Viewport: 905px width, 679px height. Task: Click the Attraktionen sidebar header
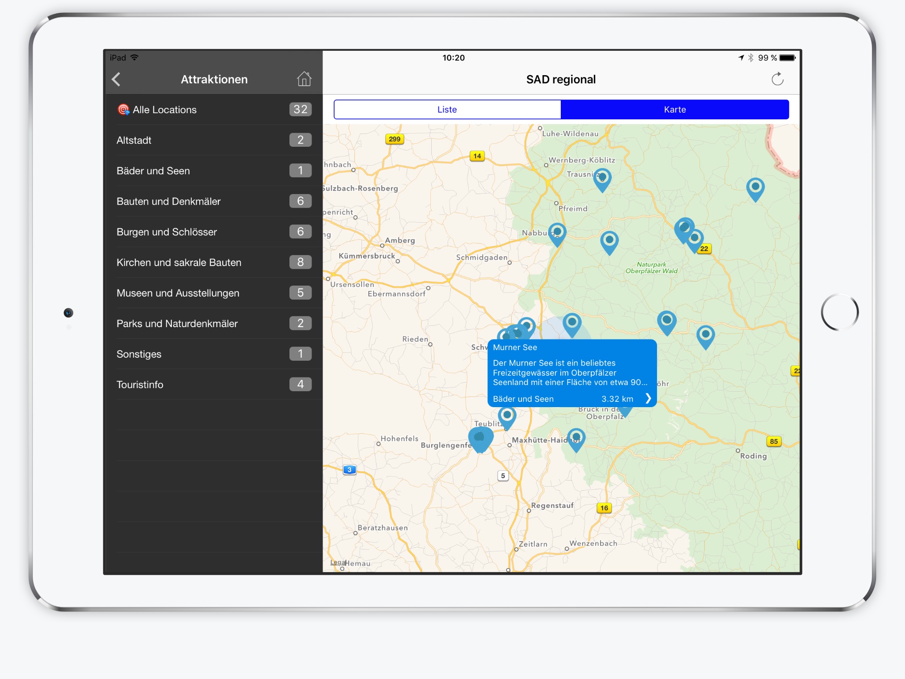[x=214, y=80]
